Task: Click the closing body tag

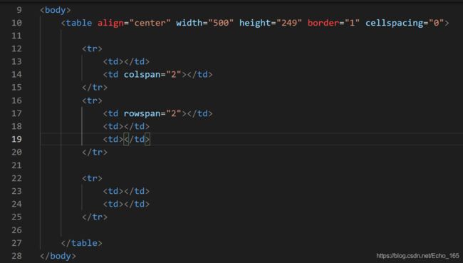Action: [x=58, y=256]
